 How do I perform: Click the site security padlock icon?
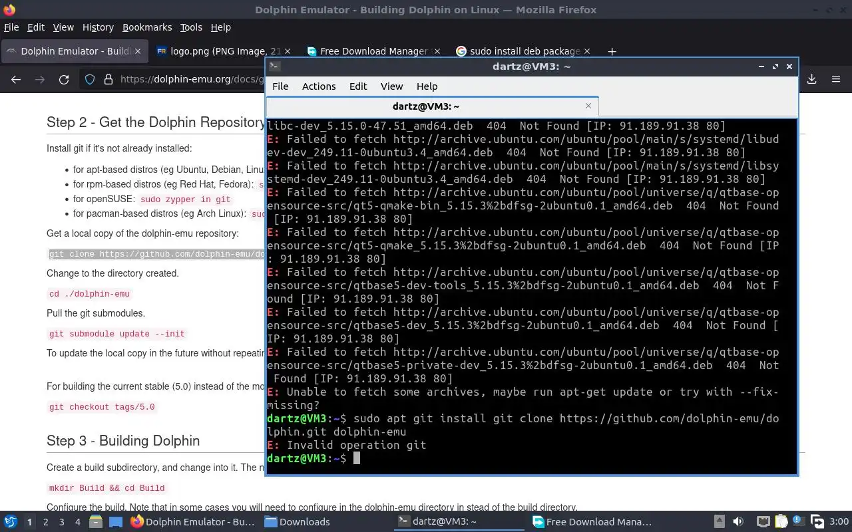pos(108,79)
